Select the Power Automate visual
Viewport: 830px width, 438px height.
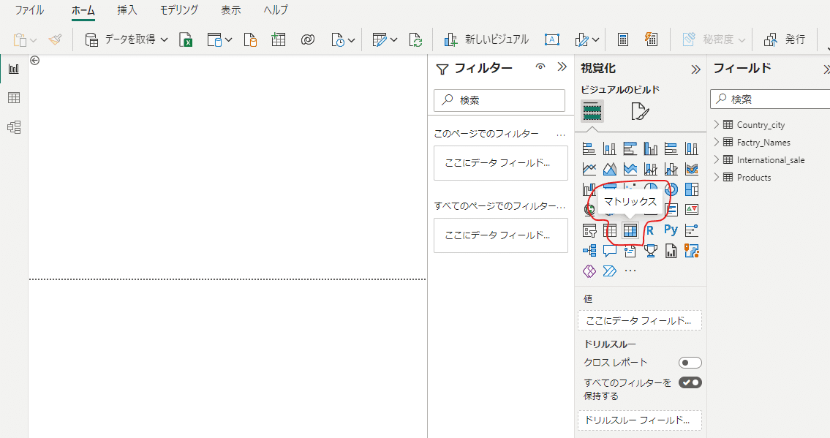coord(610,271)
